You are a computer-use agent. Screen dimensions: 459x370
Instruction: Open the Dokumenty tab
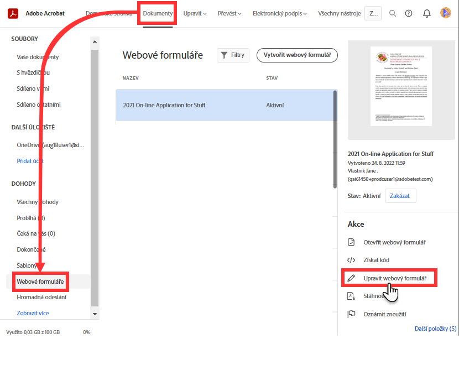point(158,13)
